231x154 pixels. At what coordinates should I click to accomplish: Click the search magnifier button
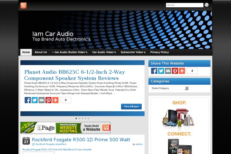point(206,5)
